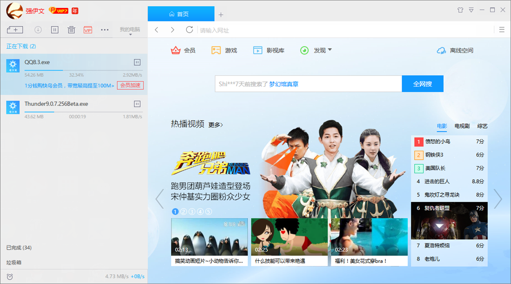This screenshot has width=511, height=284.
Task: Open the 离线空间 cloud icon
Action: (x=441, y=50)
